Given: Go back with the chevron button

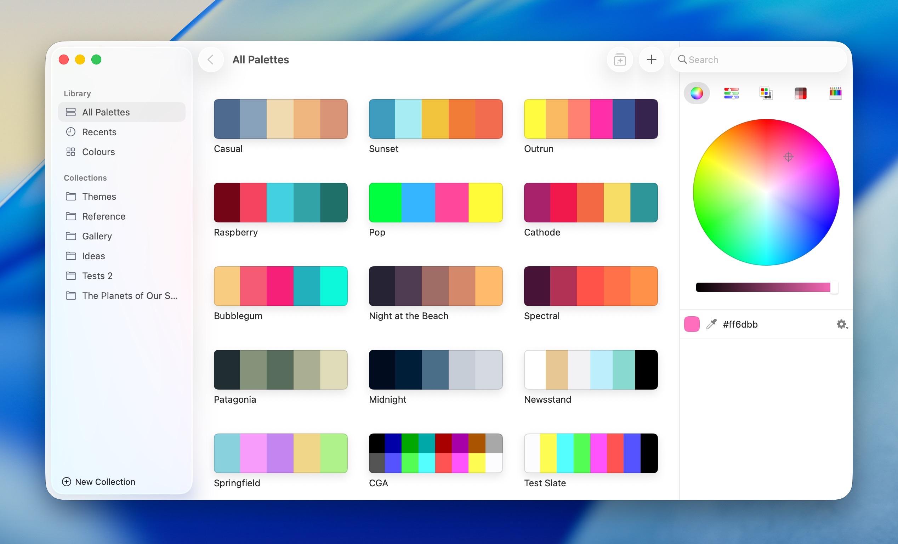Looking at the screenshot, I should [x=211, y=59].
